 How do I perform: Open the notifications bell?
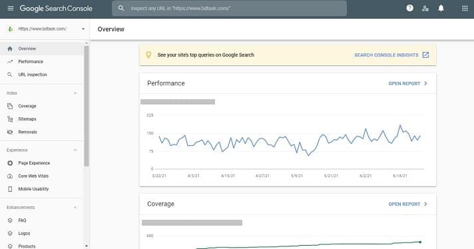[441, 8]
